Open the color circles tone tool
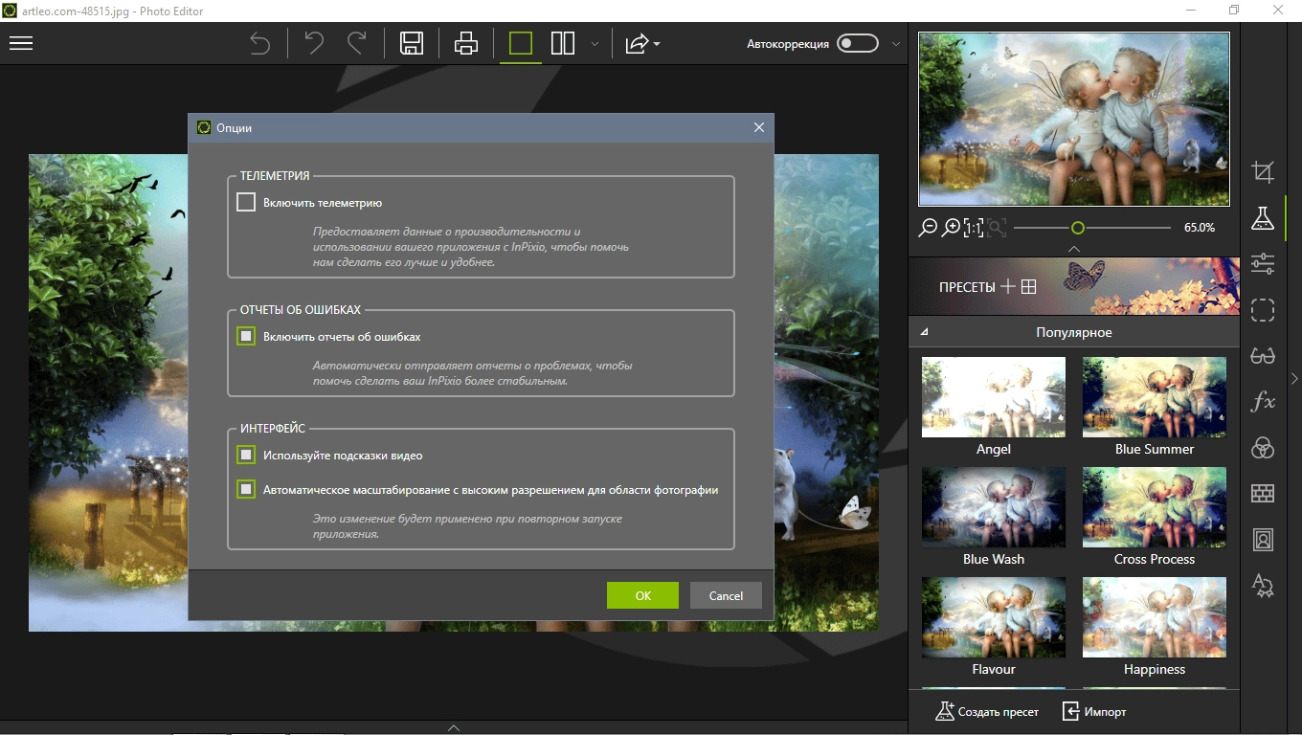Image resolution: width=1302 pixels, height=735 pixels. 1263,448
